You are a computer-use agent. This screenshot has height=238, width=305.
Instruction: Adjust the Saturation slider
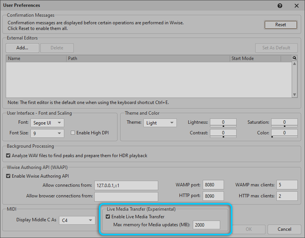pyautogui.click(x=284, y=123)
